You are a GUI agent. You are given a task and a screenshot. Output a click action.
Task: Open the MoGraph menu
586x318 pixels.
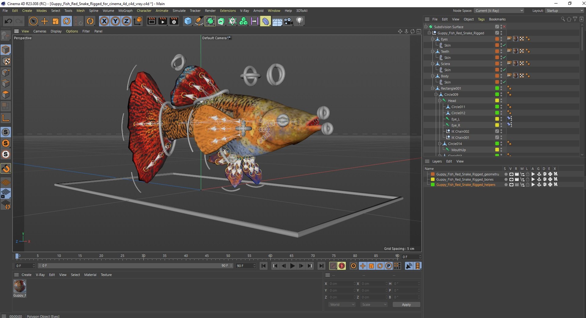coord(125,11)
